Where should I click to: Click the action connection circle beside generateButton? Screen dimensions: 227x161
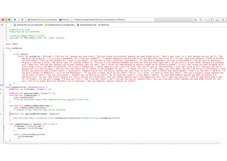(x=1, y=114)
